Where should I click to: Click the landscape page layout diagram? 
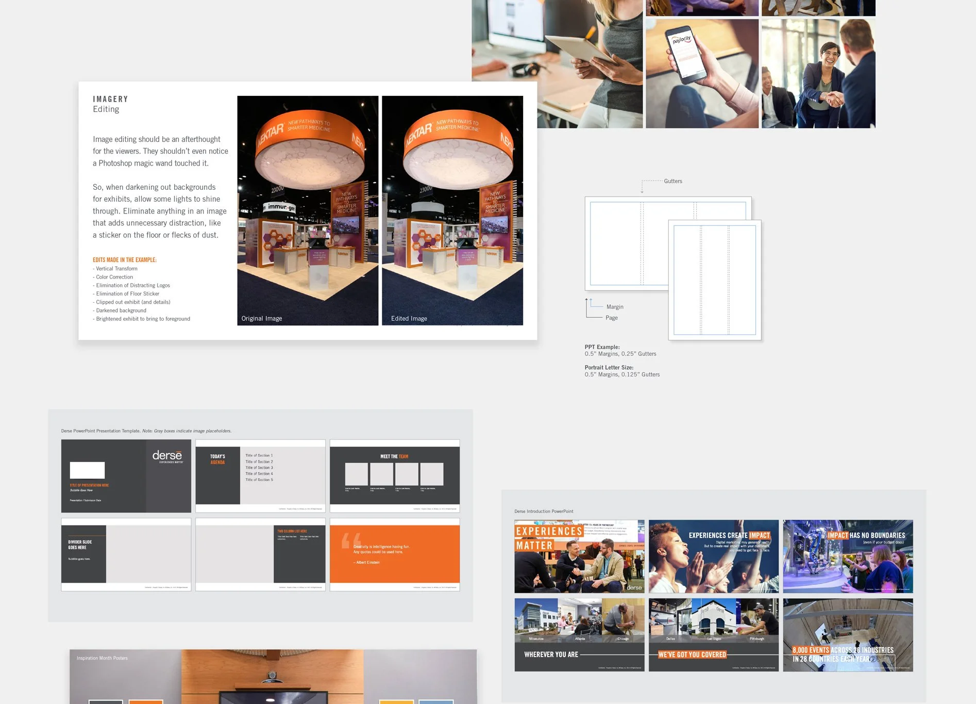point(627,243)
